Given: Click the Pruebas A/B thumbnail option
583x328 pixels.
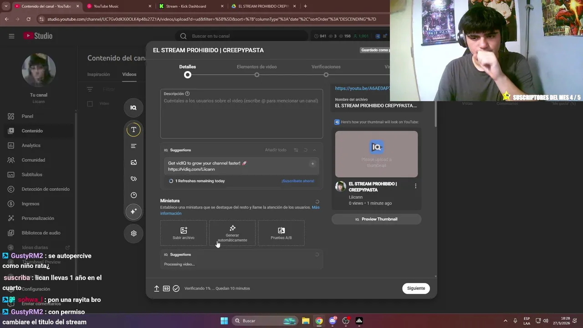Looking at the screenshot, I should coord(281,233).
